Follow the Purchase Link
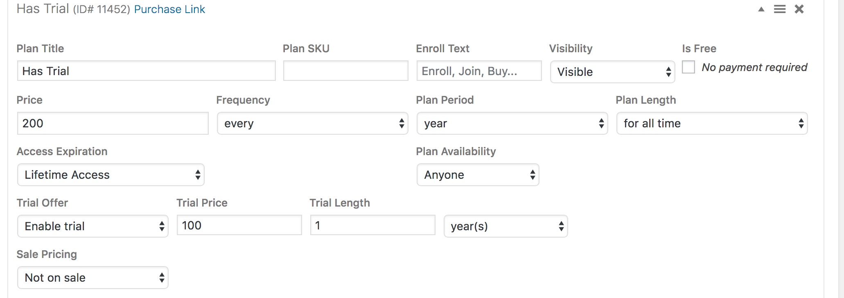 click(x=169, y=9)
